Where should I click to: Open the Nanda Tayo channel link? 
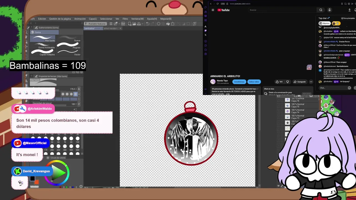coord(222,81)
